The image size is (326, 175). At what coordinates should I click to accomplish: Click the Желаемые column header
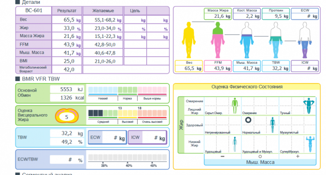[103, 11]
